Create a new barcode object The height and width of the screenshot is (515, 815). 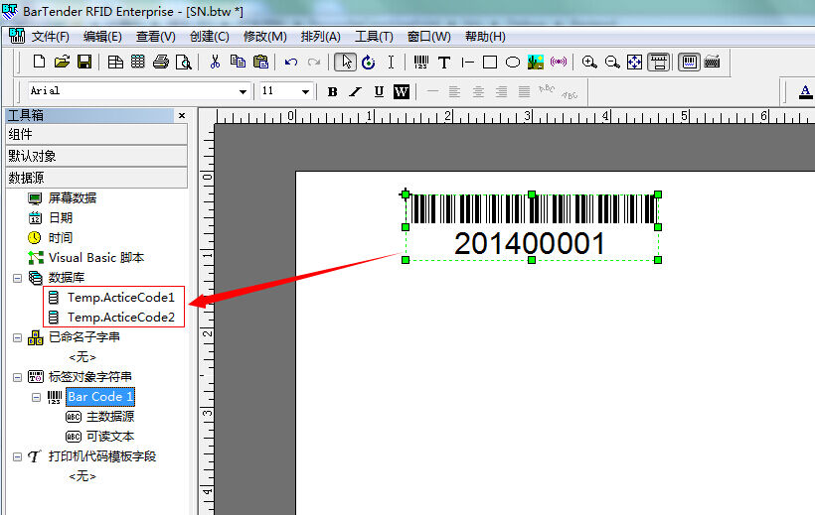click(421, 62)
